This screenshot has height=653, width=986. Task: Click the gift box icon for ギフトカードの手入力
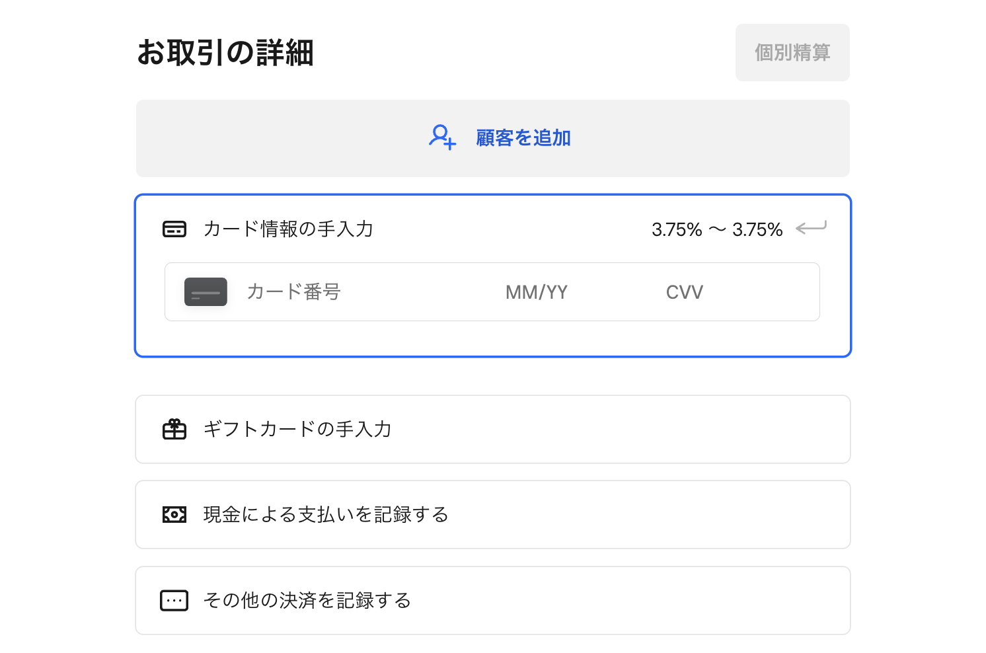pyautogui.click(x=174, y=429)
